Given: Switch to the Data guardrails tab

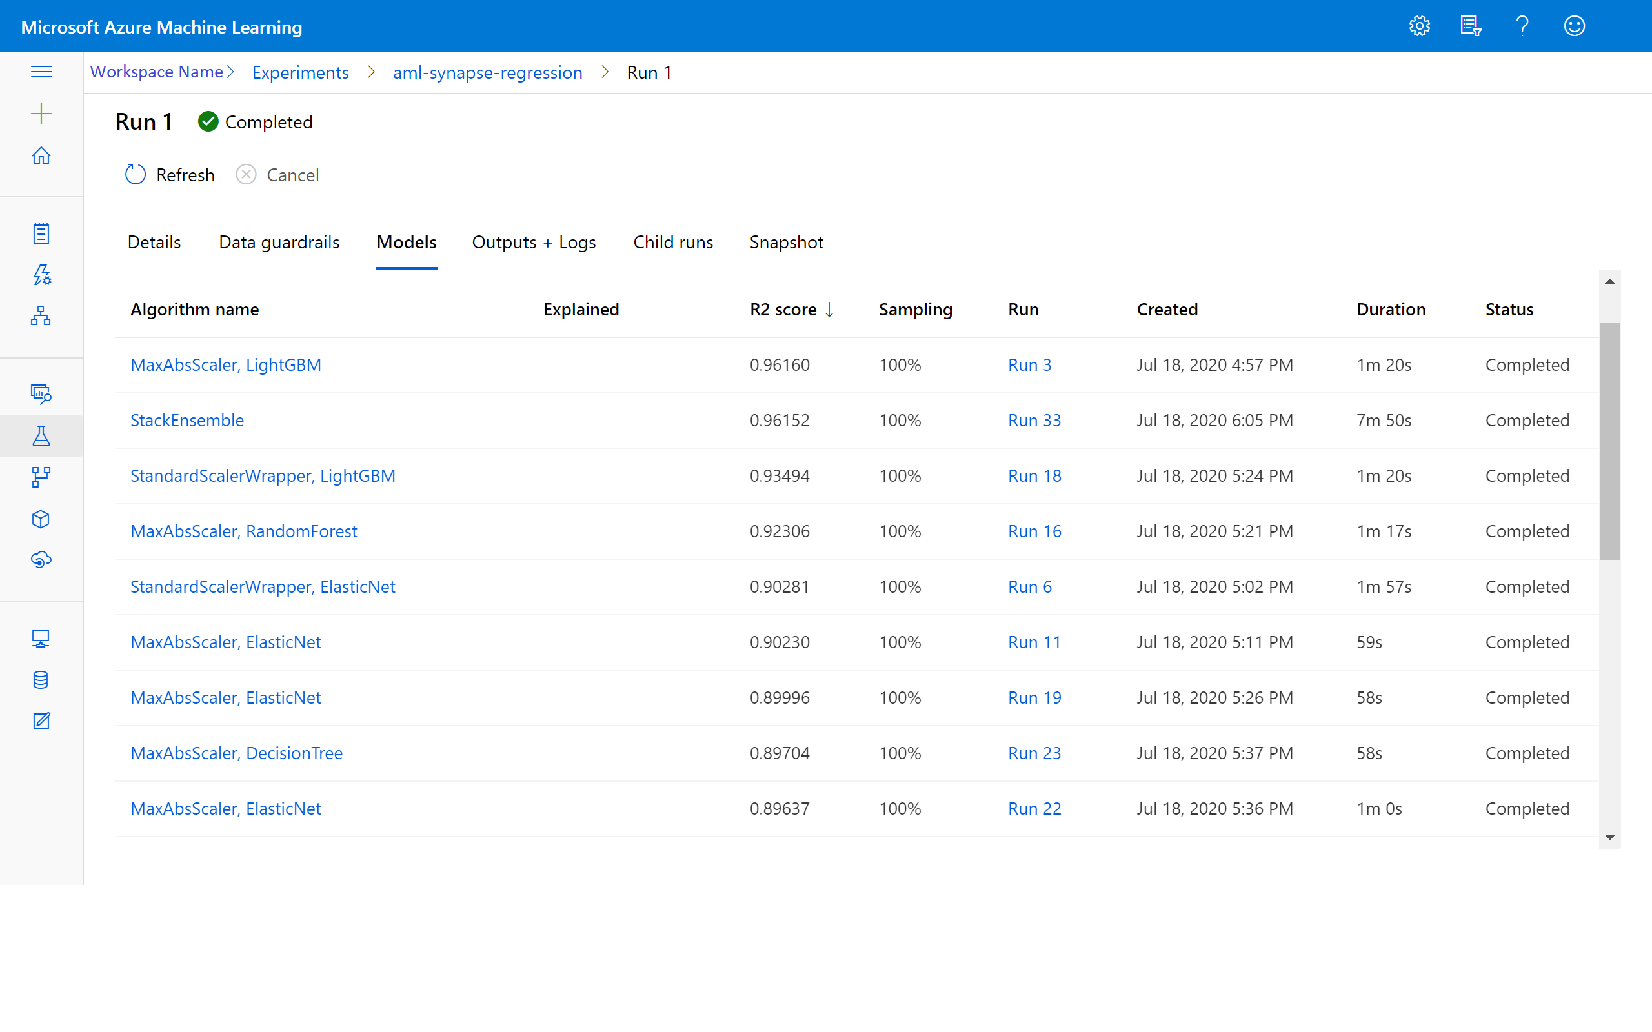Looking at the screenshot, I should 278,241.
